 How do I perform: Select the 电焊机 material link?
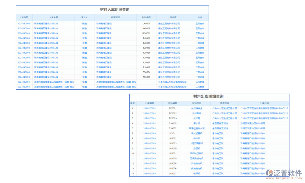[197, 174]
